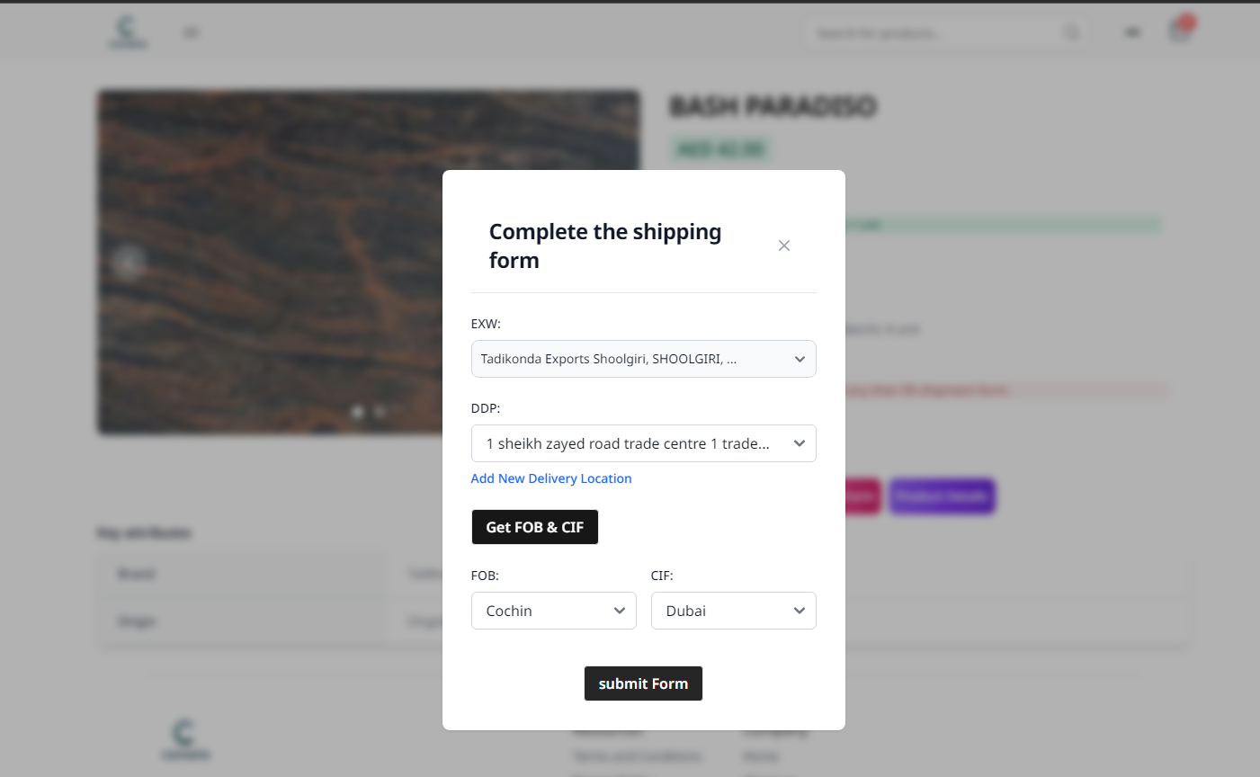Viewport: 1260px width, 777px height.
Task: Click the blurred purple Product Details button
Action: 942,496
